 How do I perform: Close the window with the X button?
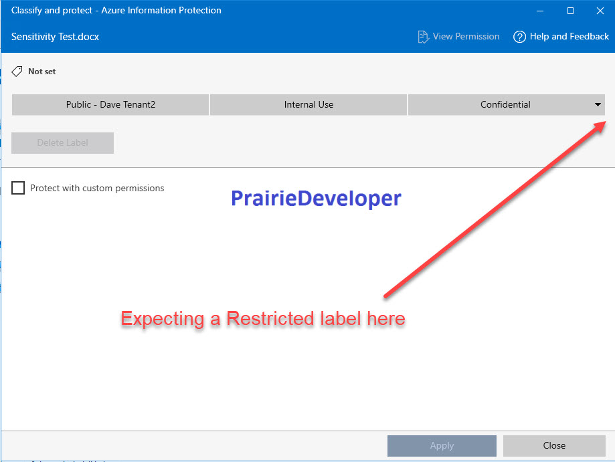(600, 11)
